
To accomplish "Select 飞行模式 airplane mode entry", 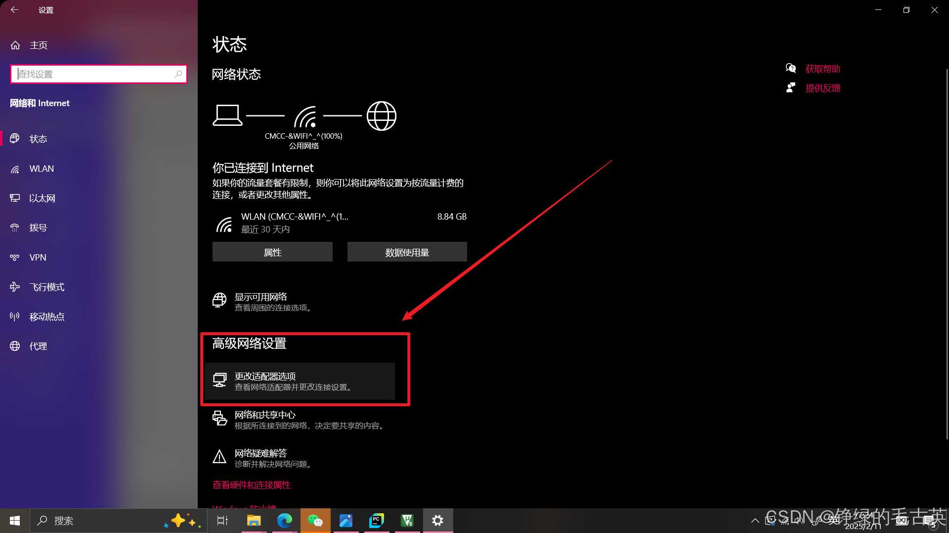I will point(46,287).
